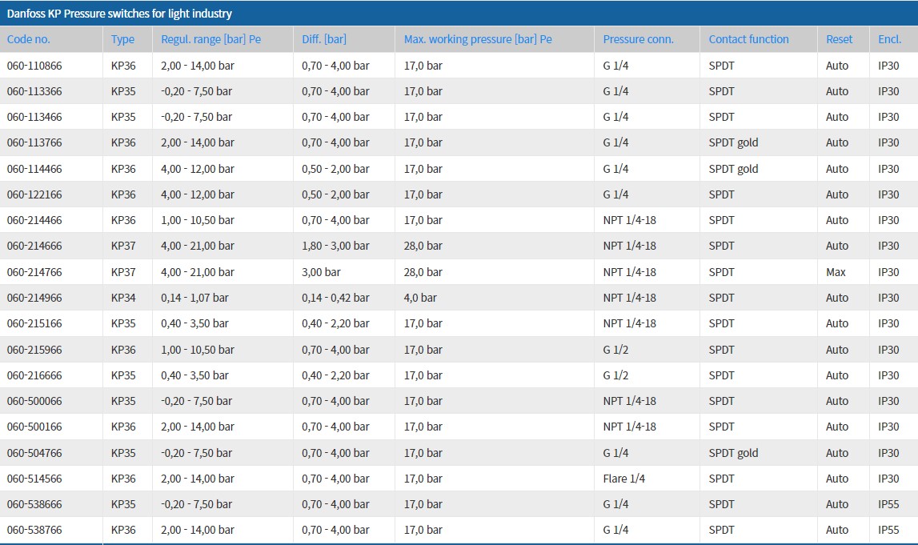Select SPDT gold in row 060-113766
This screenshot has width=918, height=545.
click(734, 142)
